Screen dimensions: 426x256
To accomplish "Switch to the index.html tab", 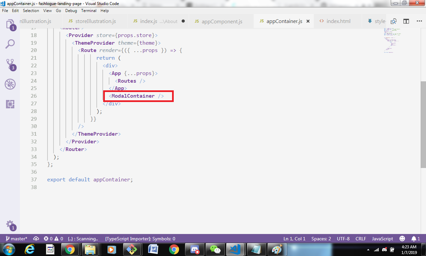I will coord(338,21).
